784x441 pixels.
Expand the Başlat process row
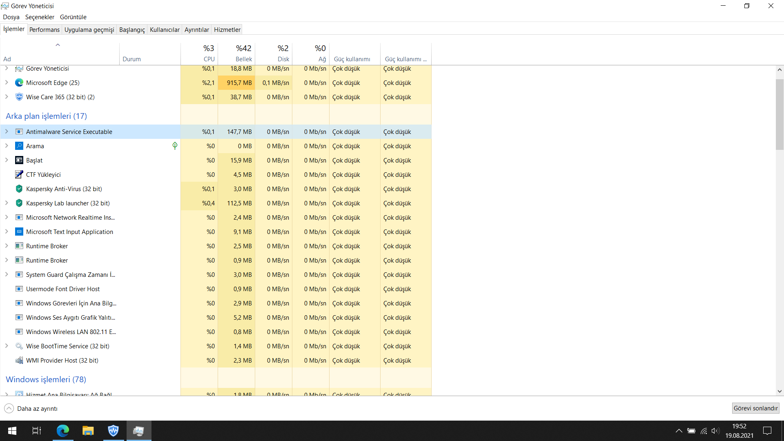[7, 160]
